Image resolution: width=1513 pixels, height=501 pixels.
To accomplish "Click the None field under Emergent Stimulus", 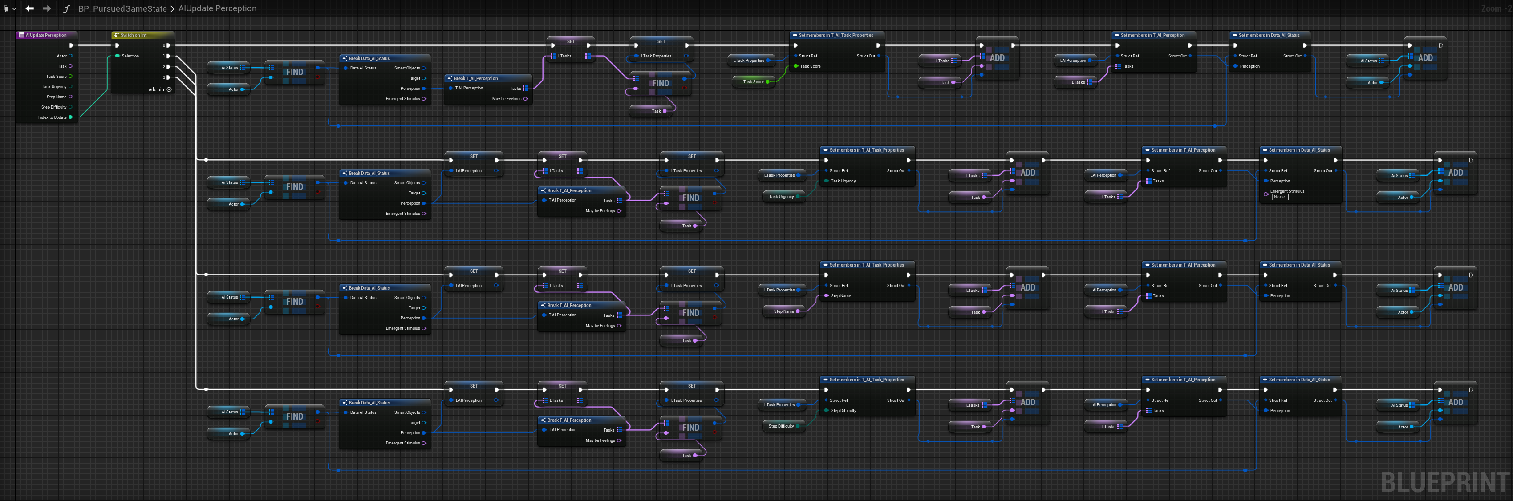I will point(1279,198).
